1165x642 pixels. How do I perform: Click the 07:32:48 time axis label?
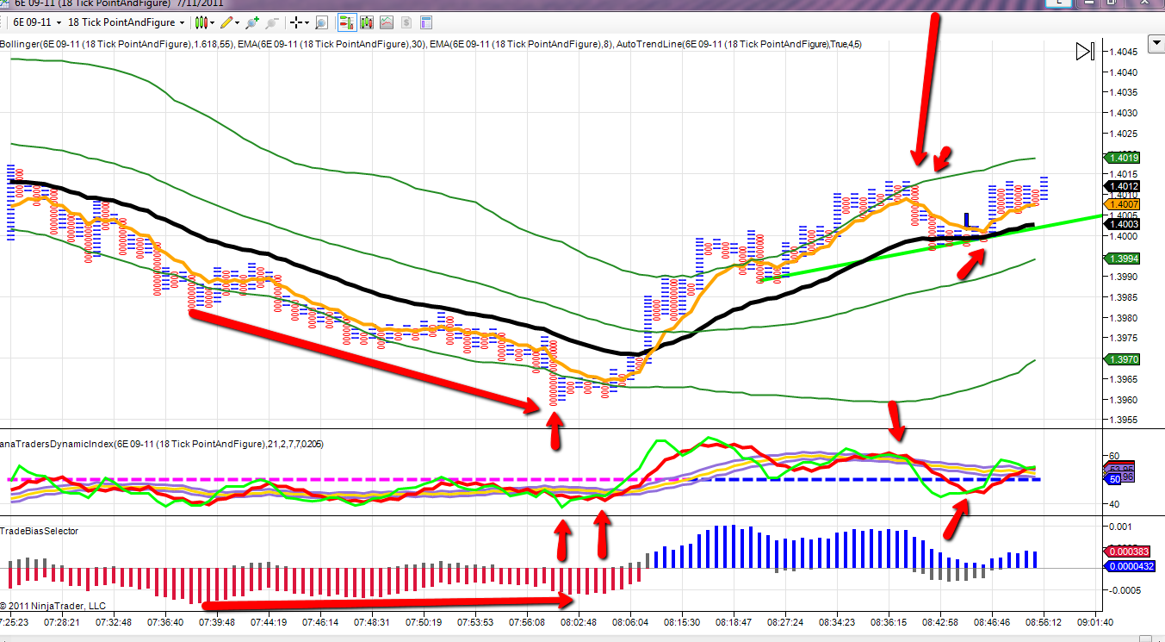(x=113, y=622)
